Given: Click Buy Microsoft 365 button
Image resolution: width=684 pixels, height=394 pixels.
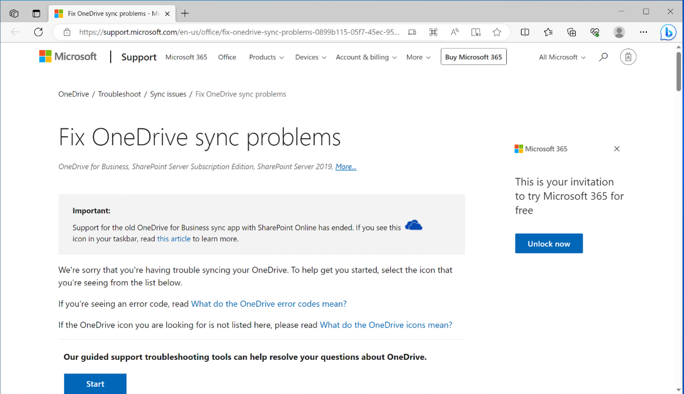Looking at the screenshot, I should coord(474,57).
